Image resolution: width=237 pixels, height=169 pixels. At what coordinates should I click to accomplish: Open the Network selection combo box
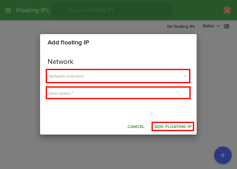click(x=118, y=76)
